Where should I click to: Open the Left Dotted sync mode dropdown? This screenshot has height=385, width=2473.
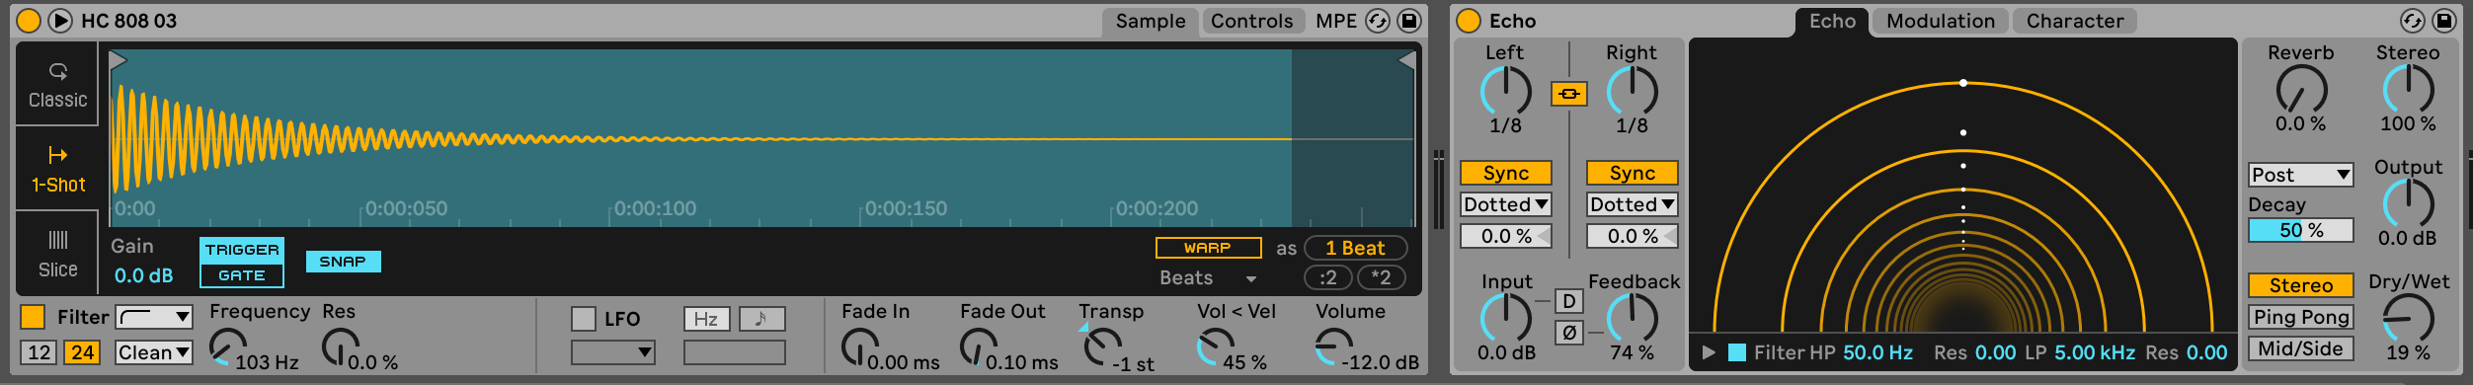coord(1505,204)
